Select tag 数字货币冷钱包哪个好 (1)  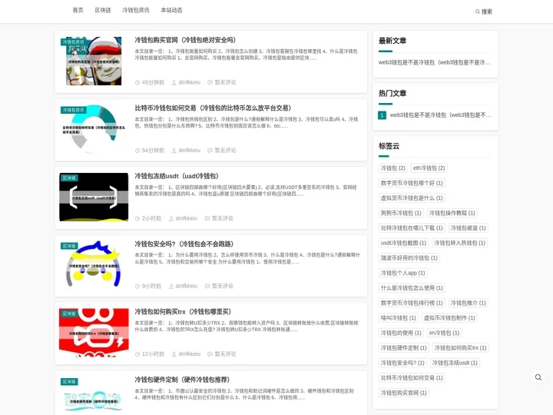tap(412, 183)
